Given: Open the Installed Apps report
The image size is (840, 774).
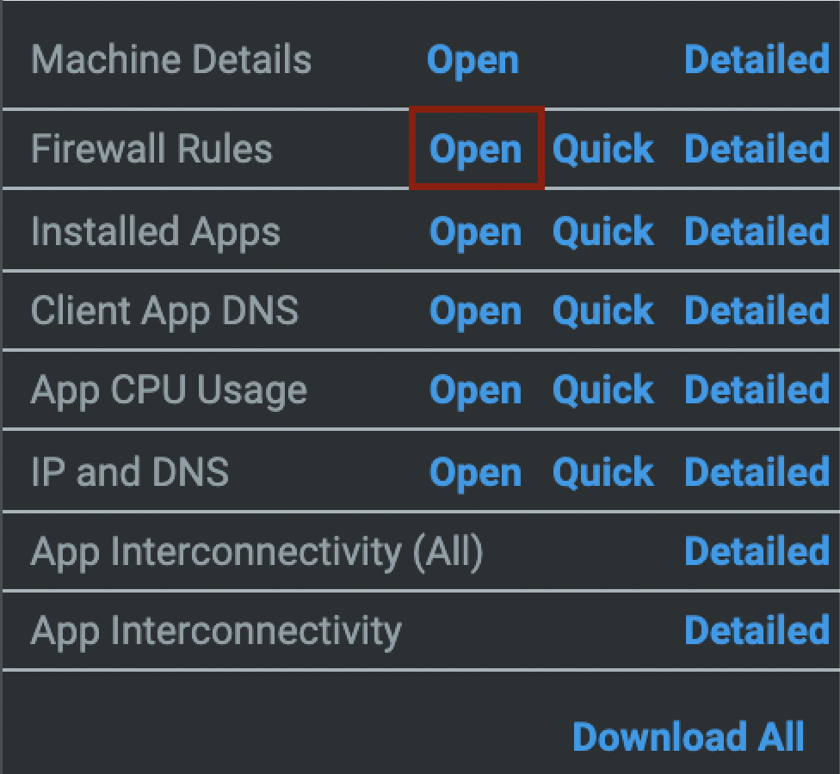Looking at the screenshot, I should pyautogui.click(x=476, y=231).
